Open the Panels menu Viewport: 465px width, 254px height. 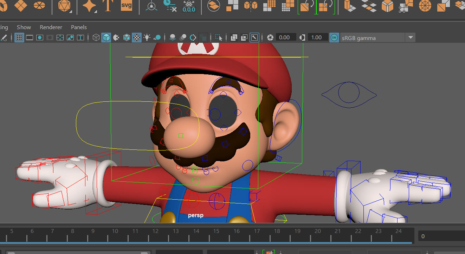pyautogui.click(x=79, y=27)
